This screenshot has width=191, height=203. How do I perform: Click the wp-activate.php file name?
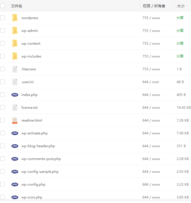(x=34, y=133)
